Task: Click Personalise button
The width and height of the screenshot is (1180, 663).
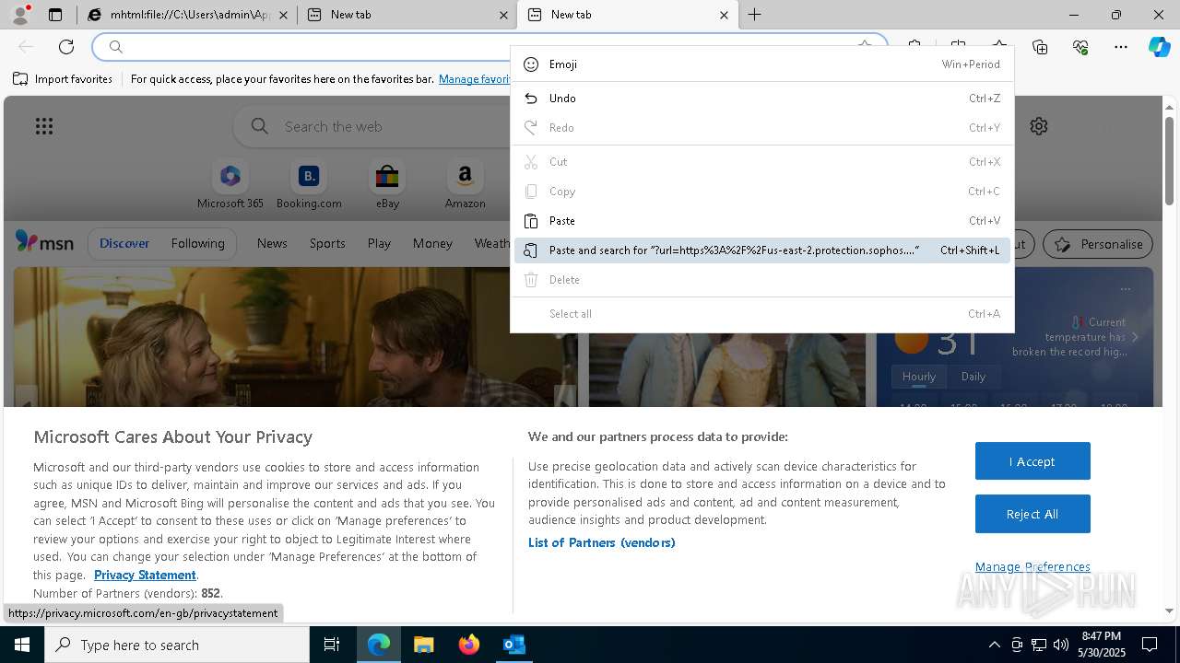Action: tap(1098, 244)
